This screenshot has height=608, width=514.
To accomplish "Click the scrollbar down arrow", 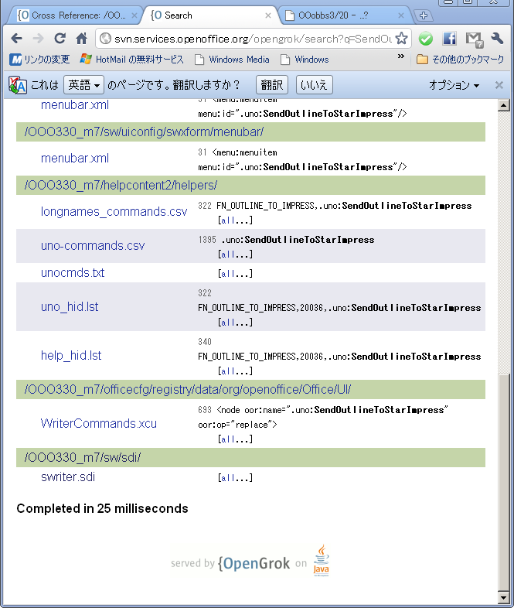I will click(x=503, y=597).
